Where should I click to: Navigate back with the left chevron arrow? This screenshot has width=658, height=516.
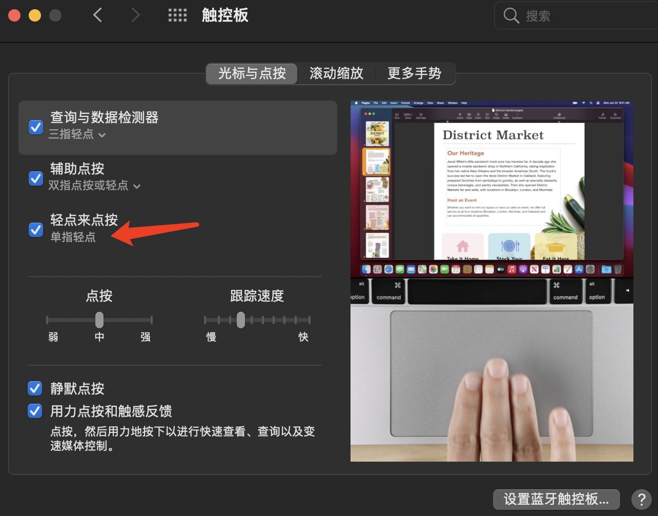[97, 15]
